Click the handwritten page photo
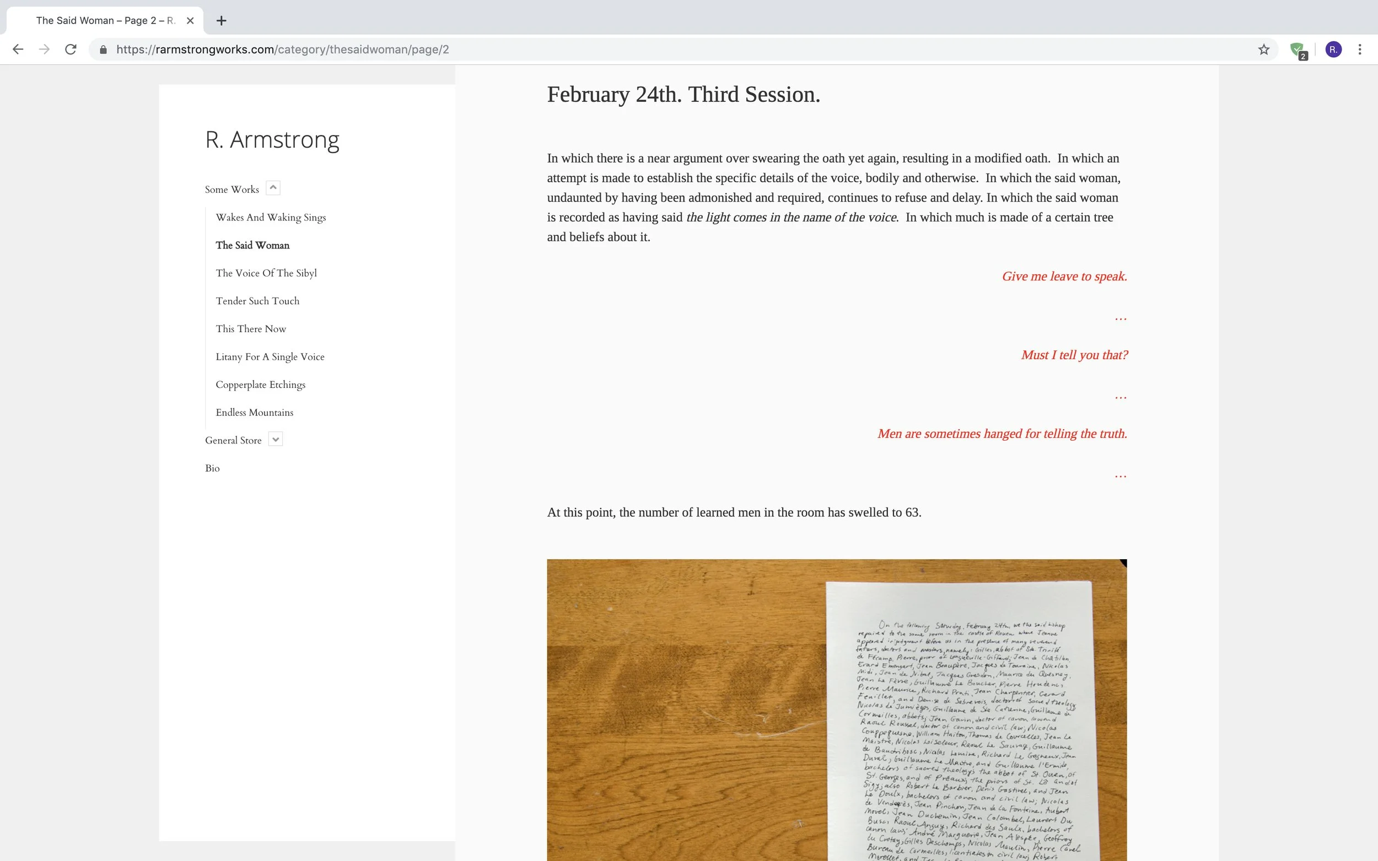 click(836, 709)
